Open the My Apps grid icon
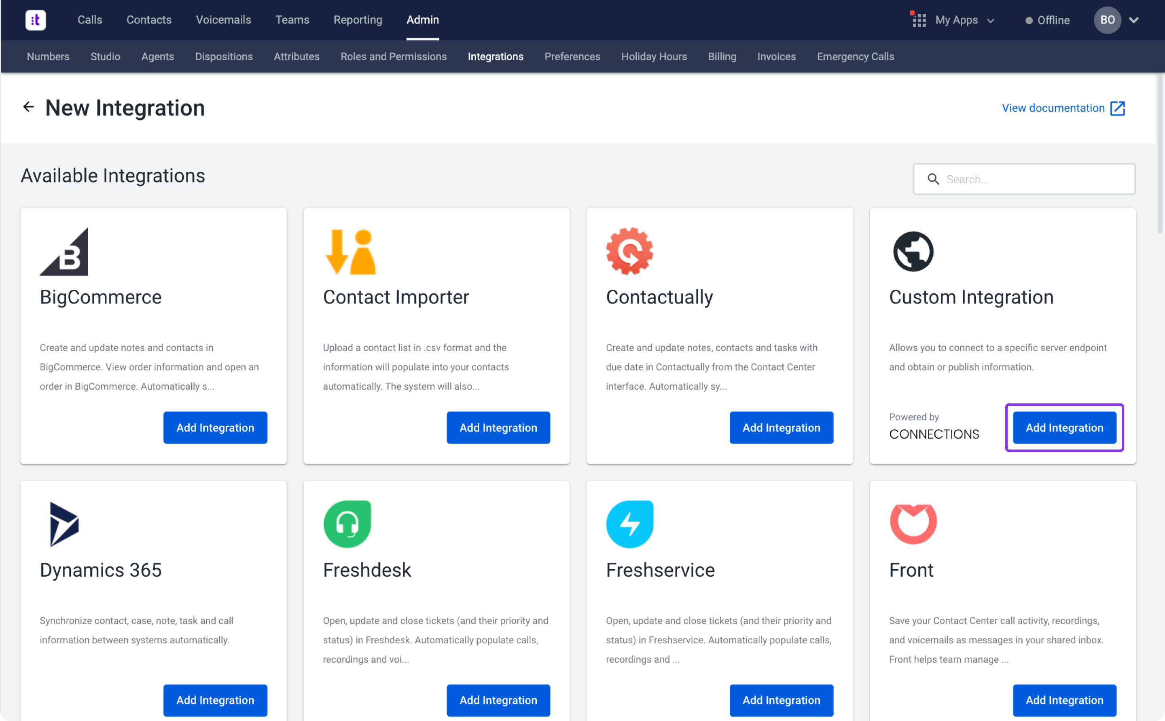 [x=919, y=20]
